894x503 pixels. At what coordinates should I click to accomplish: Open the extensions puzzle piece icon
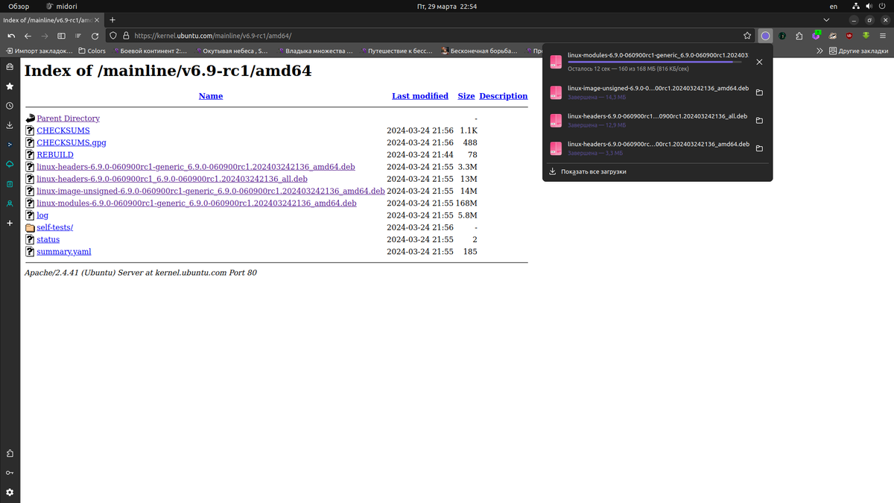[799, 35]
